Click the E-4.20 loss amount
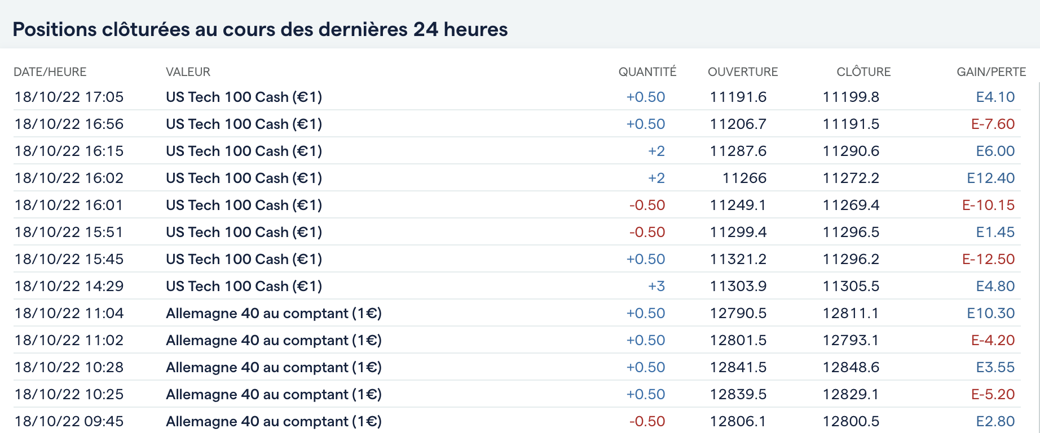 (993, 340)
